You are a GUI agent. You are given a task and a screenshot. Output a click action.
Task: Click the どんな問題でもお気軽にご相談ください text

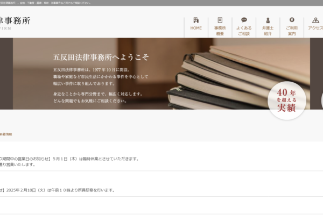pyautogui.click(x=90, y=101)
